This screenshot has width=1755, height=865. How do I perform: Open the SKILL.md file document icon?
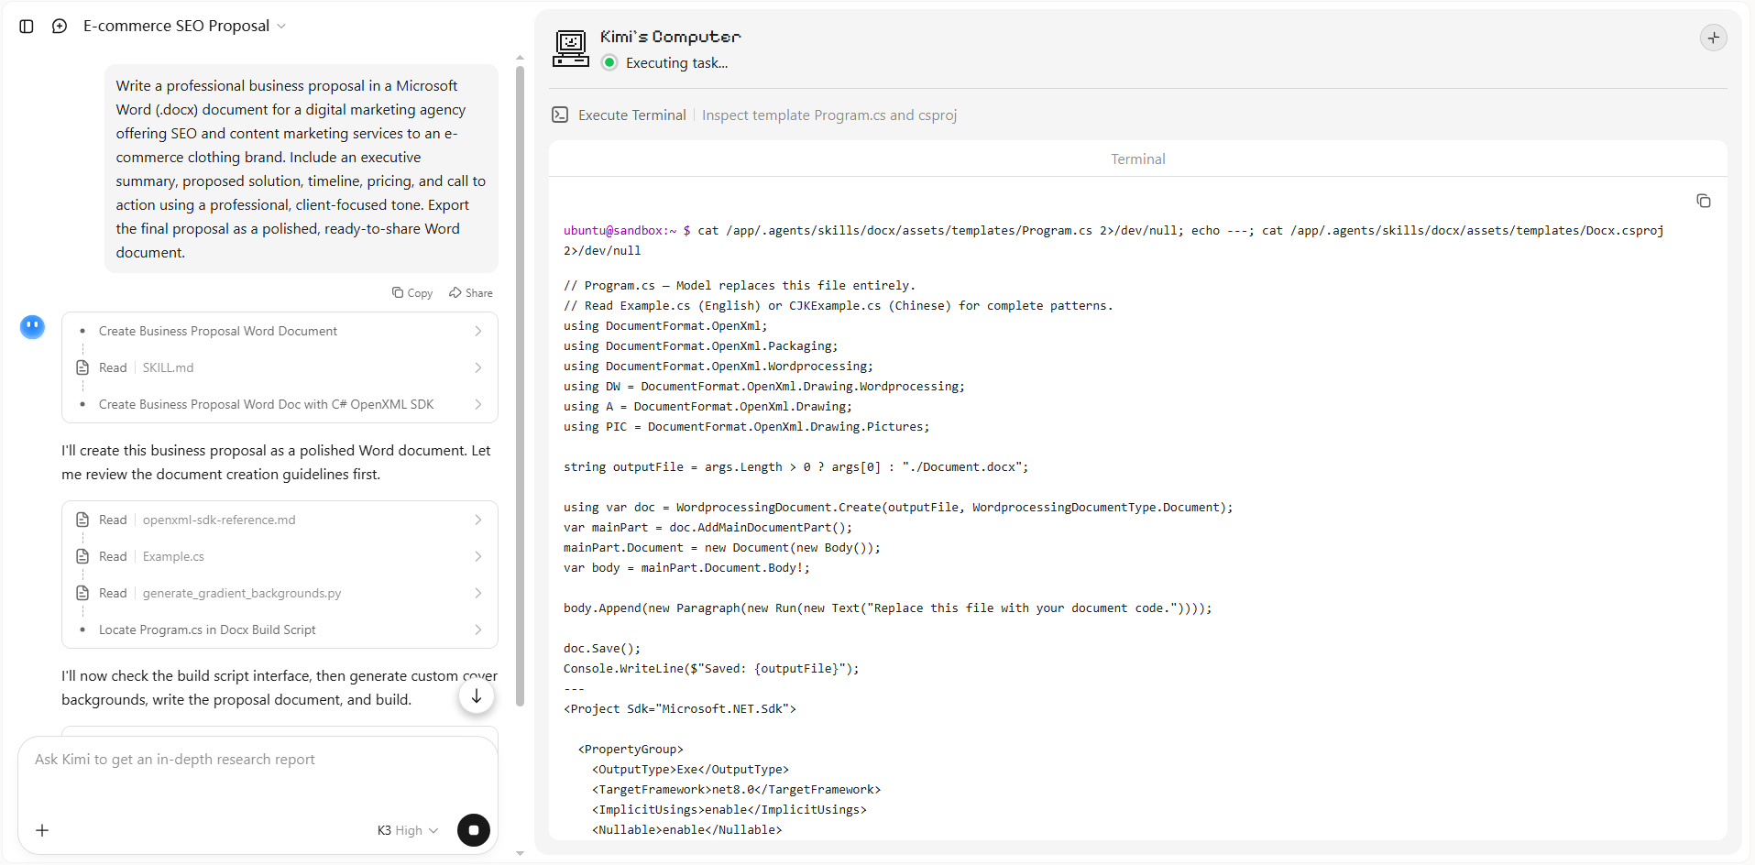pyautogui.click(x=82, y=368)
